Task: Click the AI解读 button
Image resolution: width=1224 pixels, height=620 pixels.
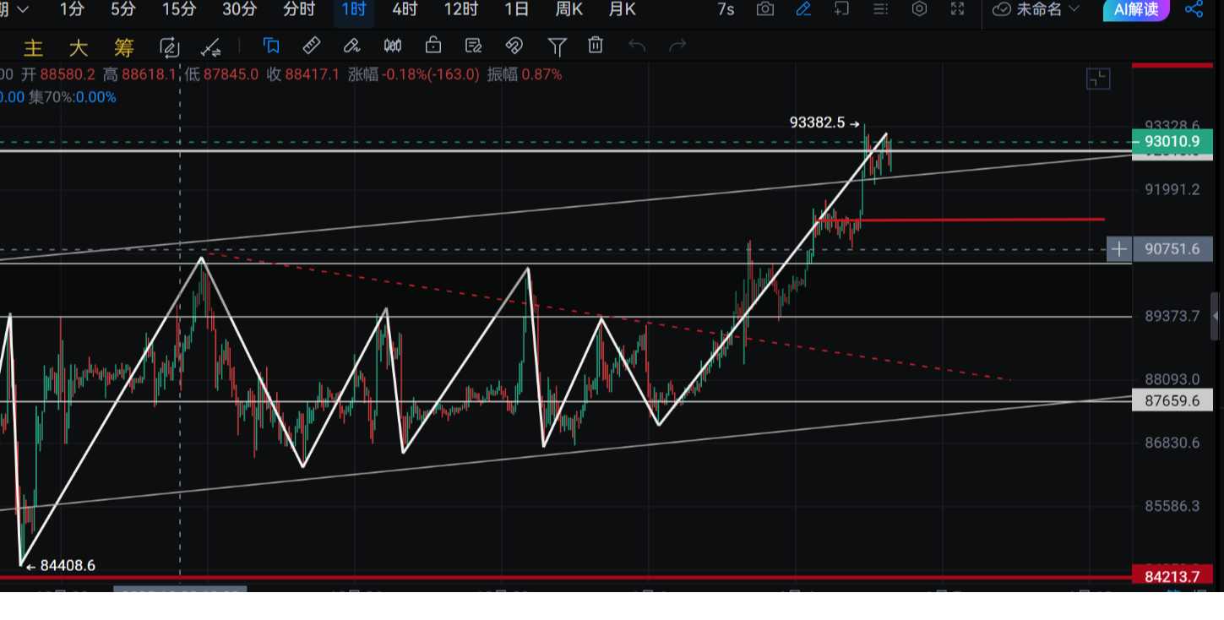Action: pos(1136,9)
